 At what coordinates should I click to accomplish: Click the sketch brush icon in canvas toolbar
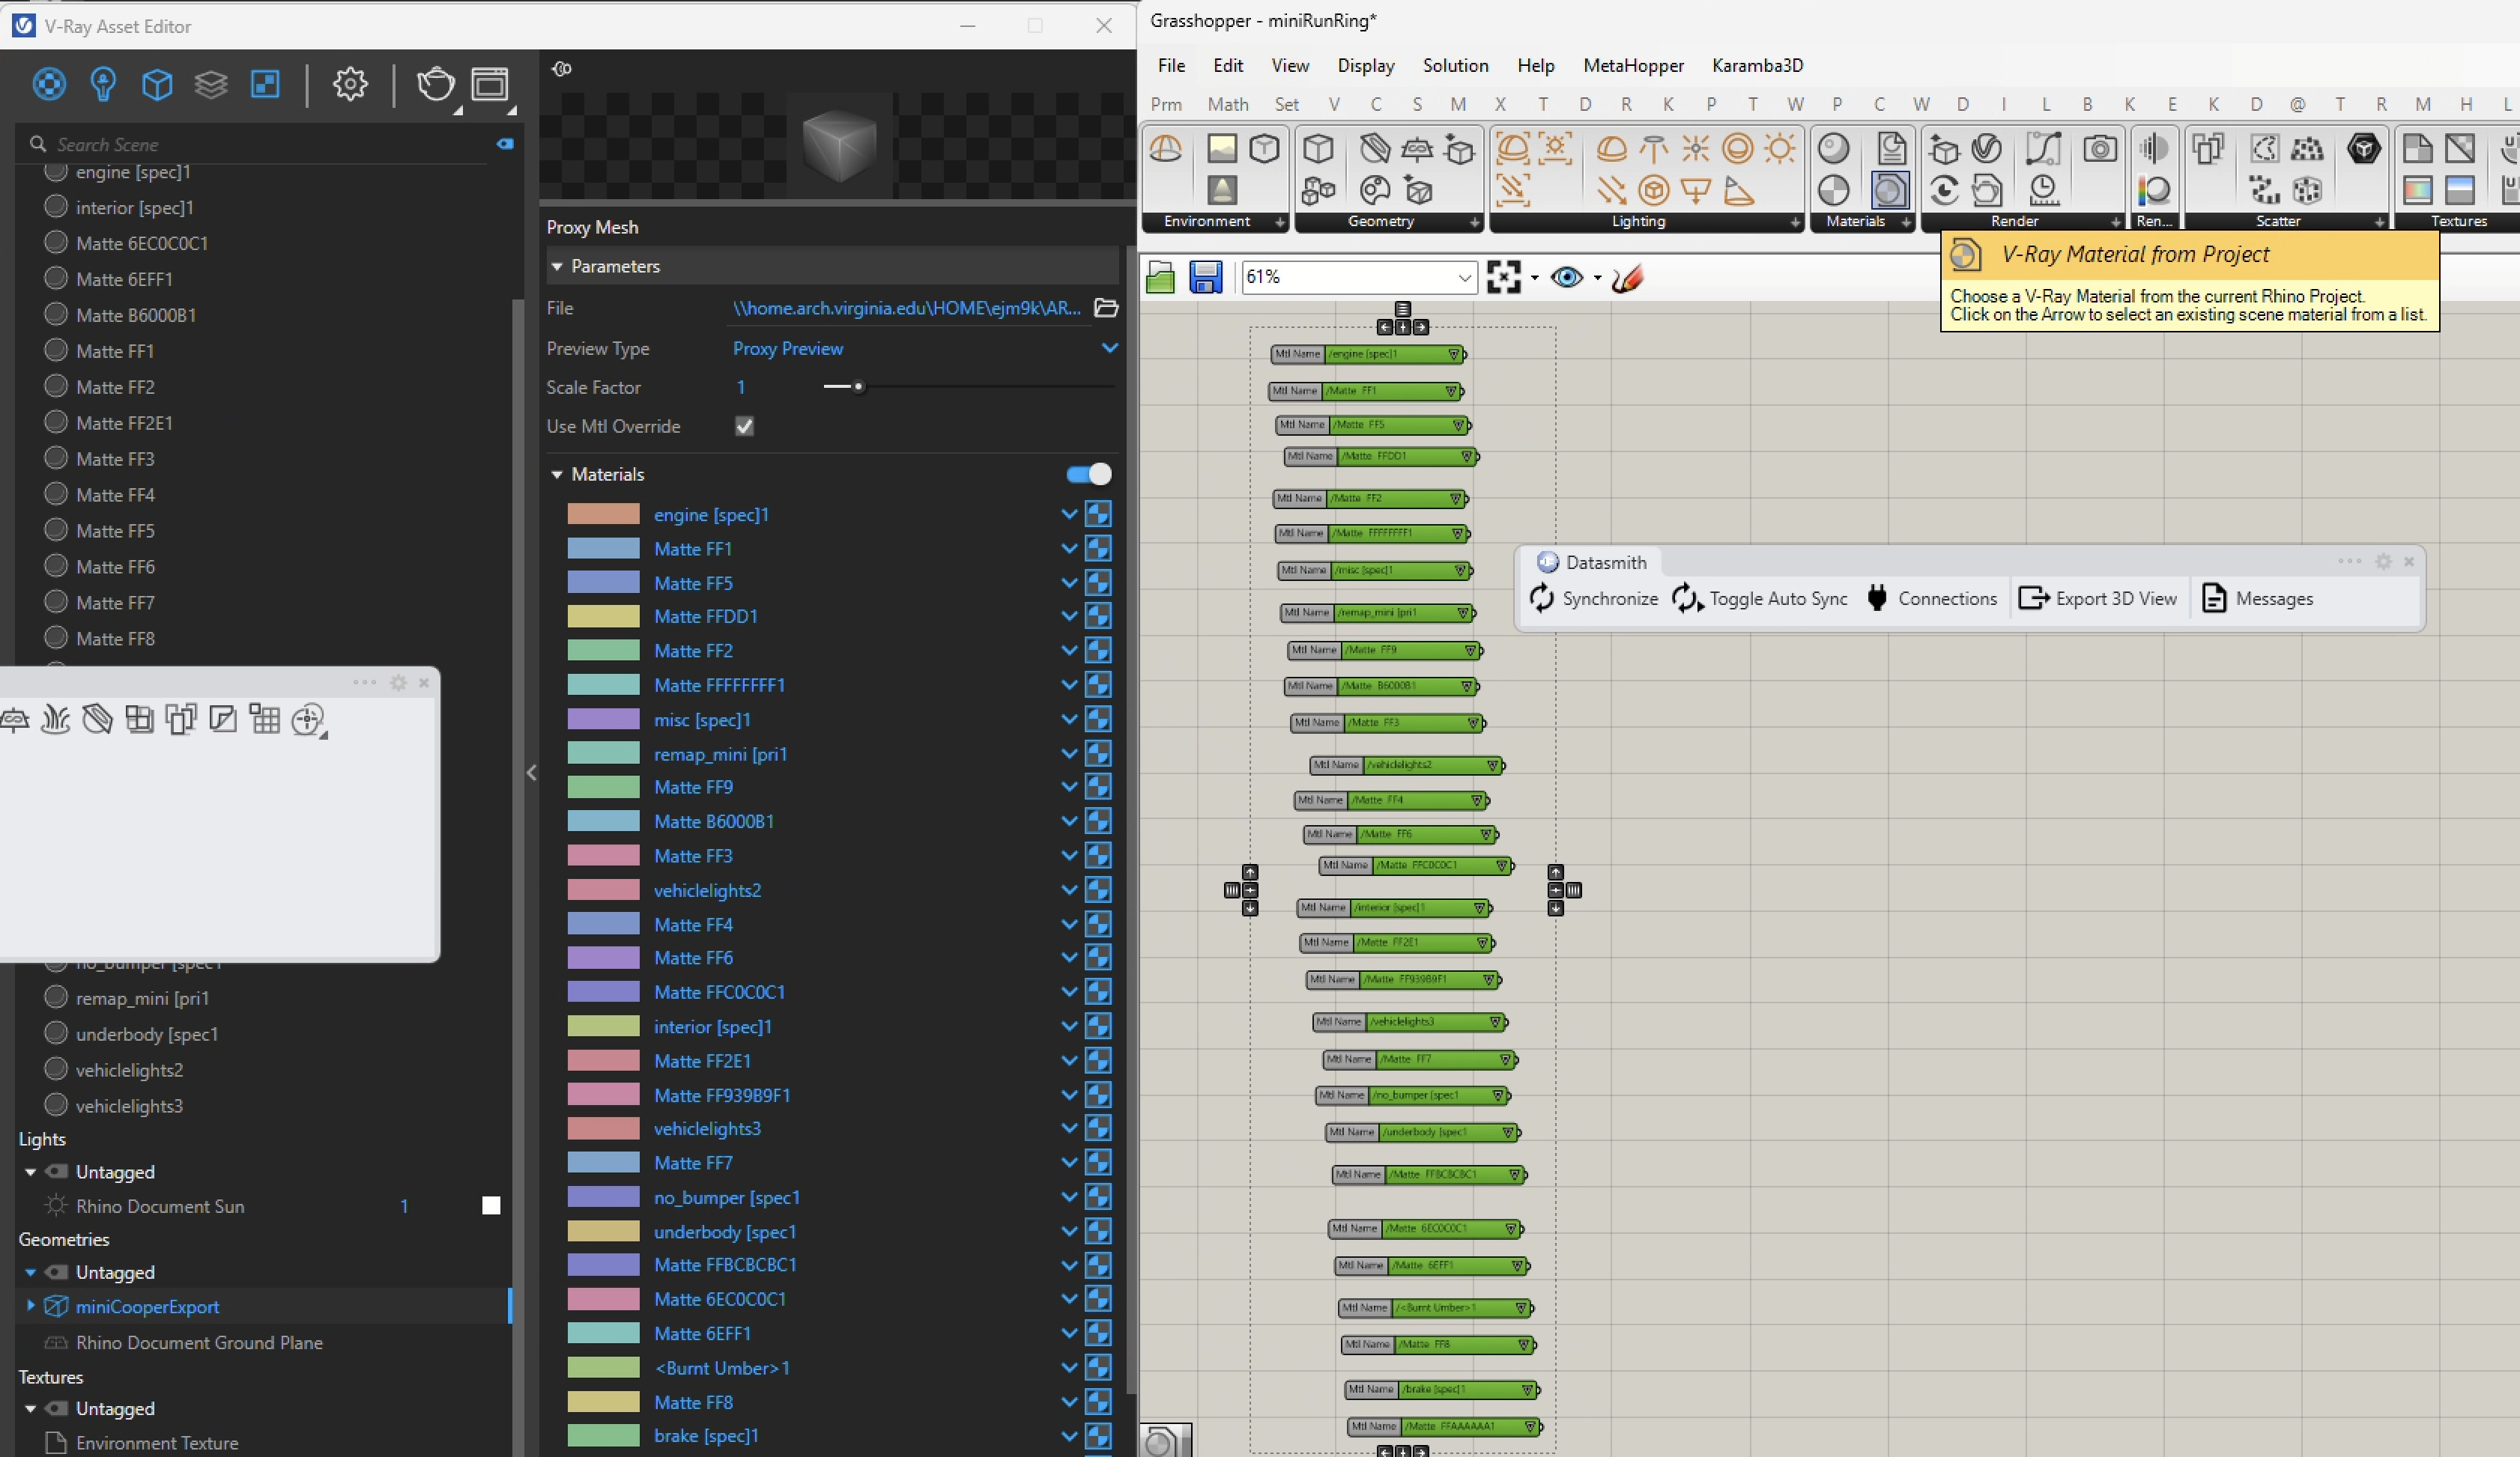tap(1628, 277)
